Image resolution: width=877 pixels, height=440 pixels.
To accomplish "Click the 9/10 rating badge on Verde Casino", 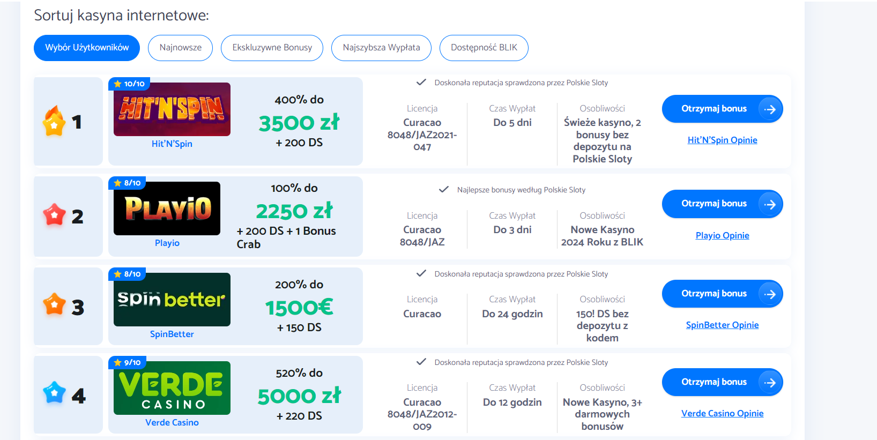I will tap(128, 362).
